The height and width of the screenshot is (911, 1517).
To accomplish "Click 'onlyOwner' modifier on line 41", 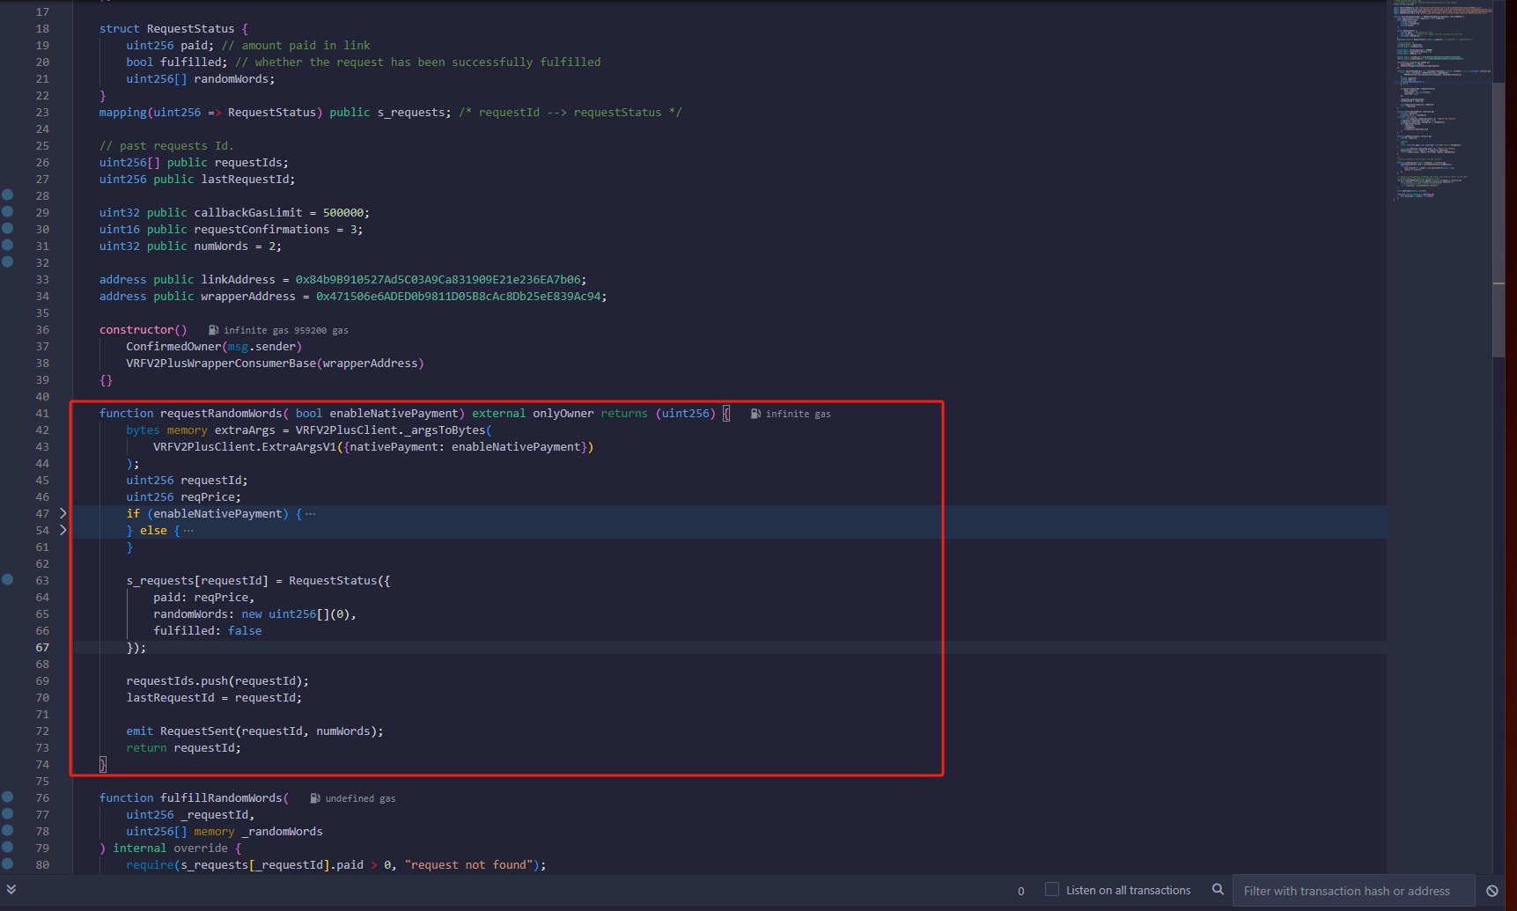I will pyautogui.click(x=563, y=414).
